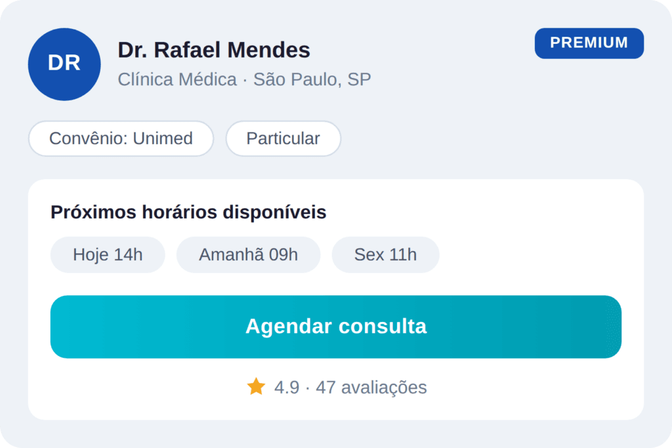
Task: Click the Clínica Médica specialty text
Action: (x=177, y=79)
